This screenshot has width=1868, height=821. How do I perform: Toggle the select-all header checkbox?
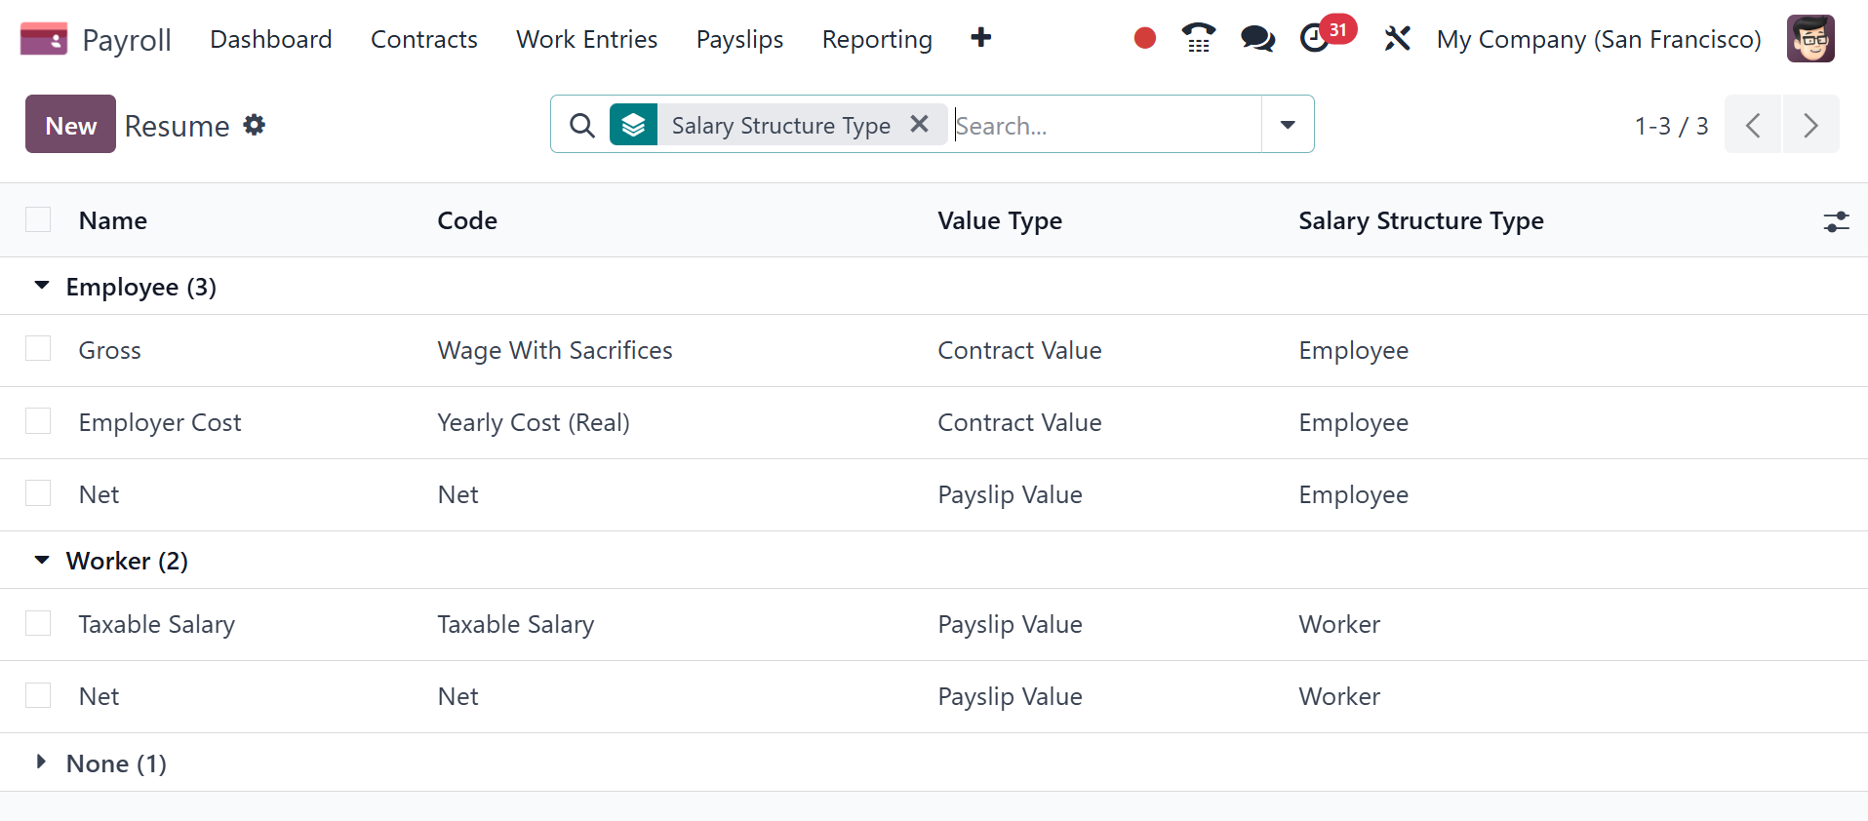(38, 219)
